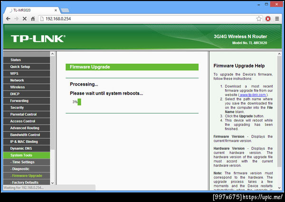The height and width of the screenshot is (202, 285).
Task: Select the Firmware Upgrade submenu item
Action: click(27, 176)
